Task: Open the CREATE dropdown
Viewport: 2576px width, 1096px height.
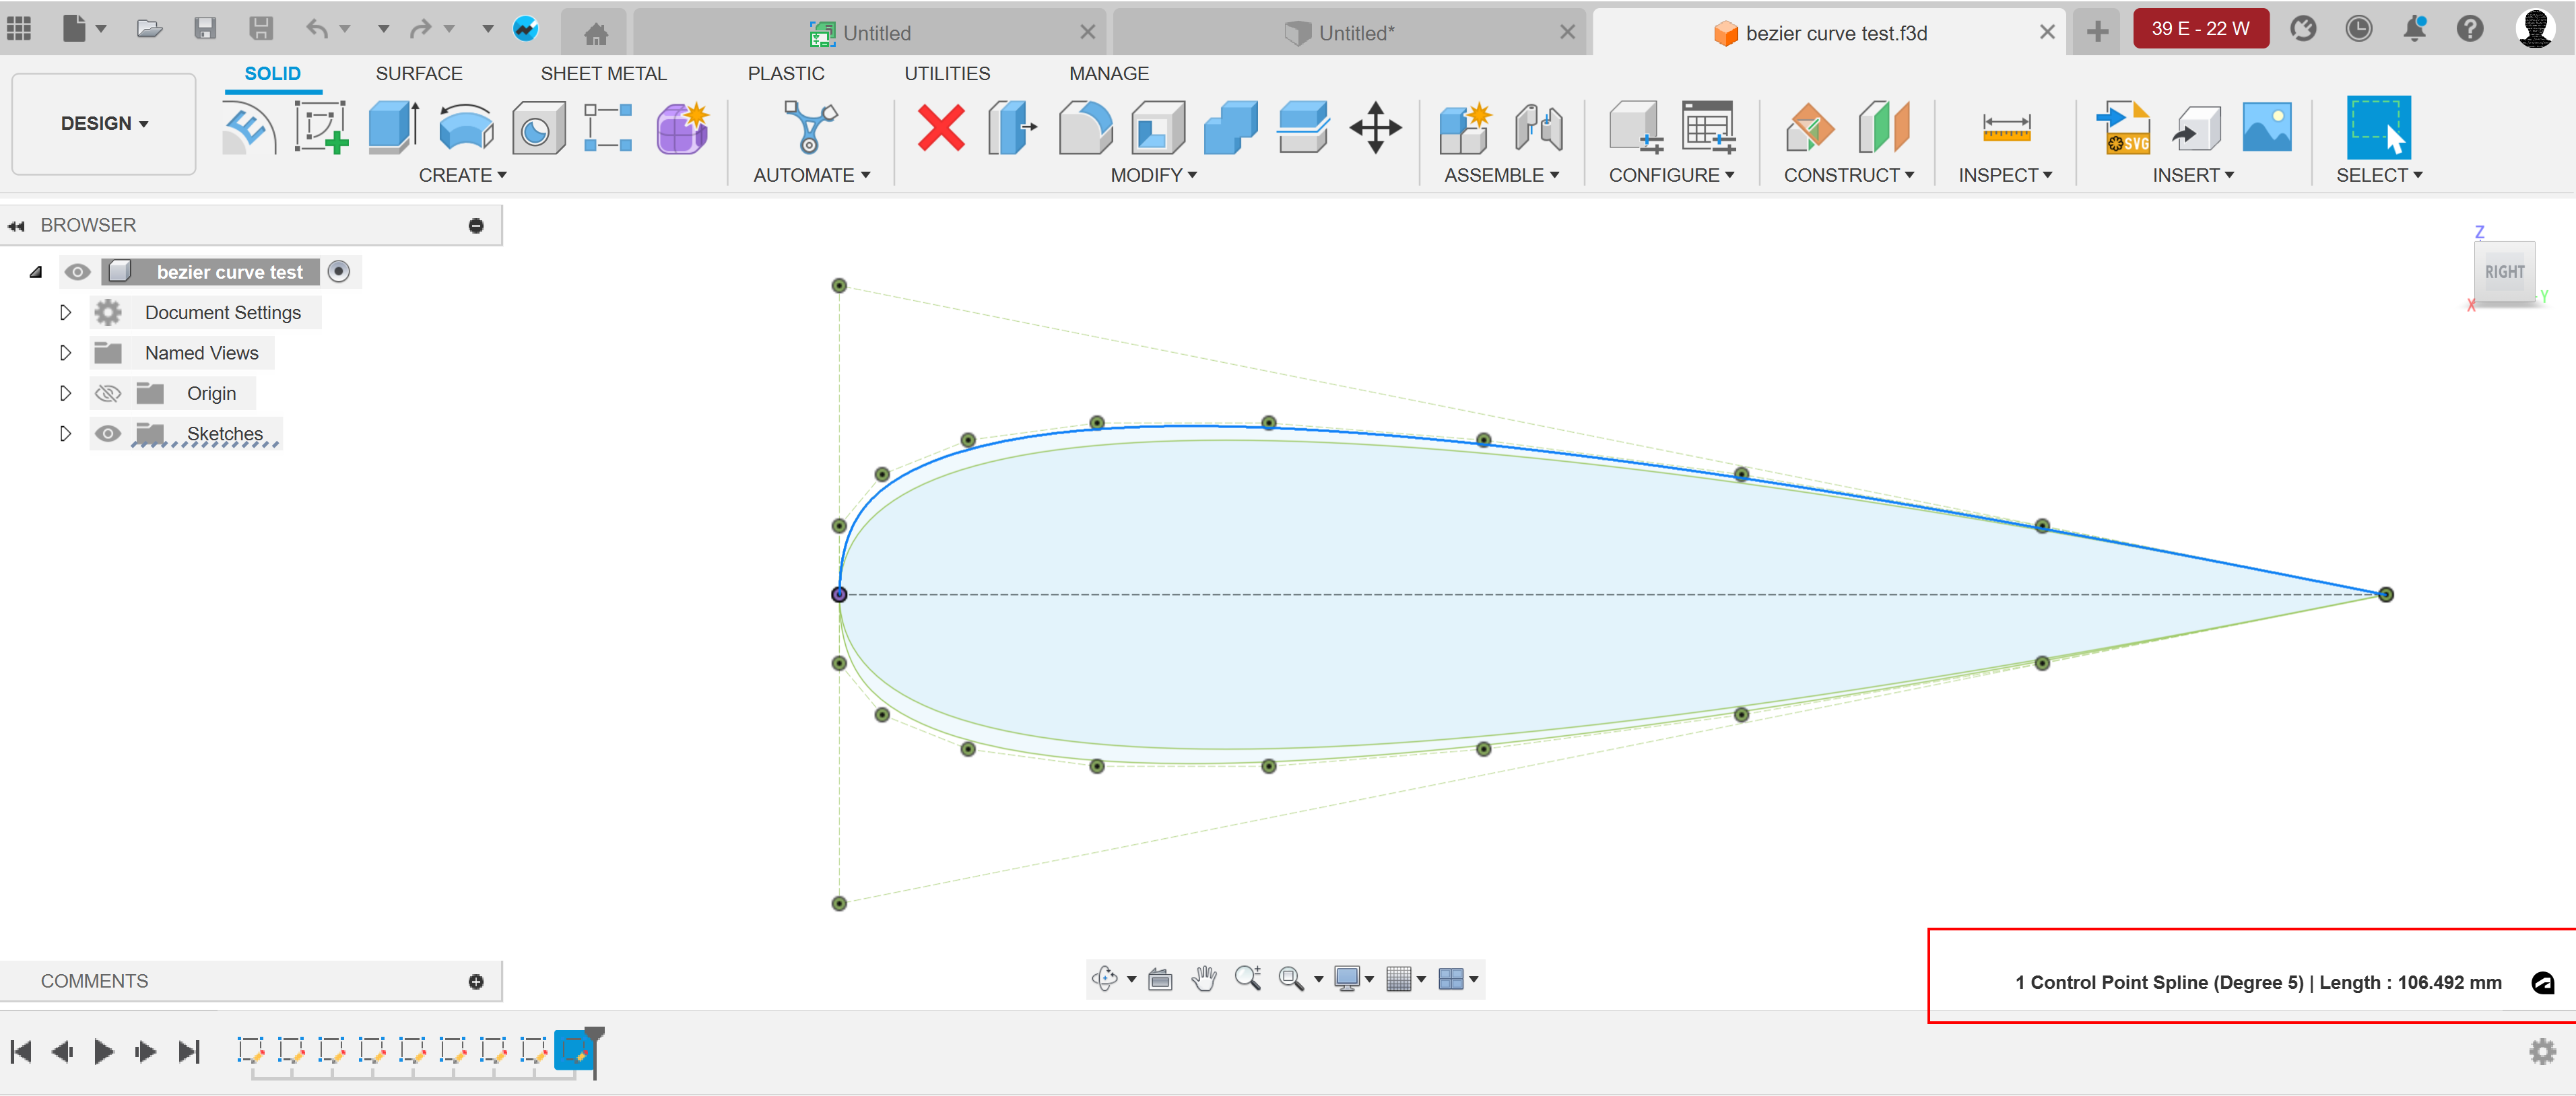Action: click(x=463, y=174)
